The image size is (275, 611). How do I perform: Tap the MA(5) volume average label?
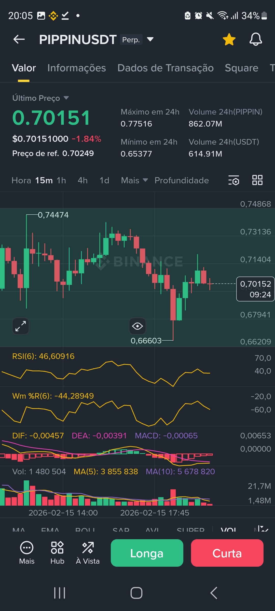tap(106, 471)
